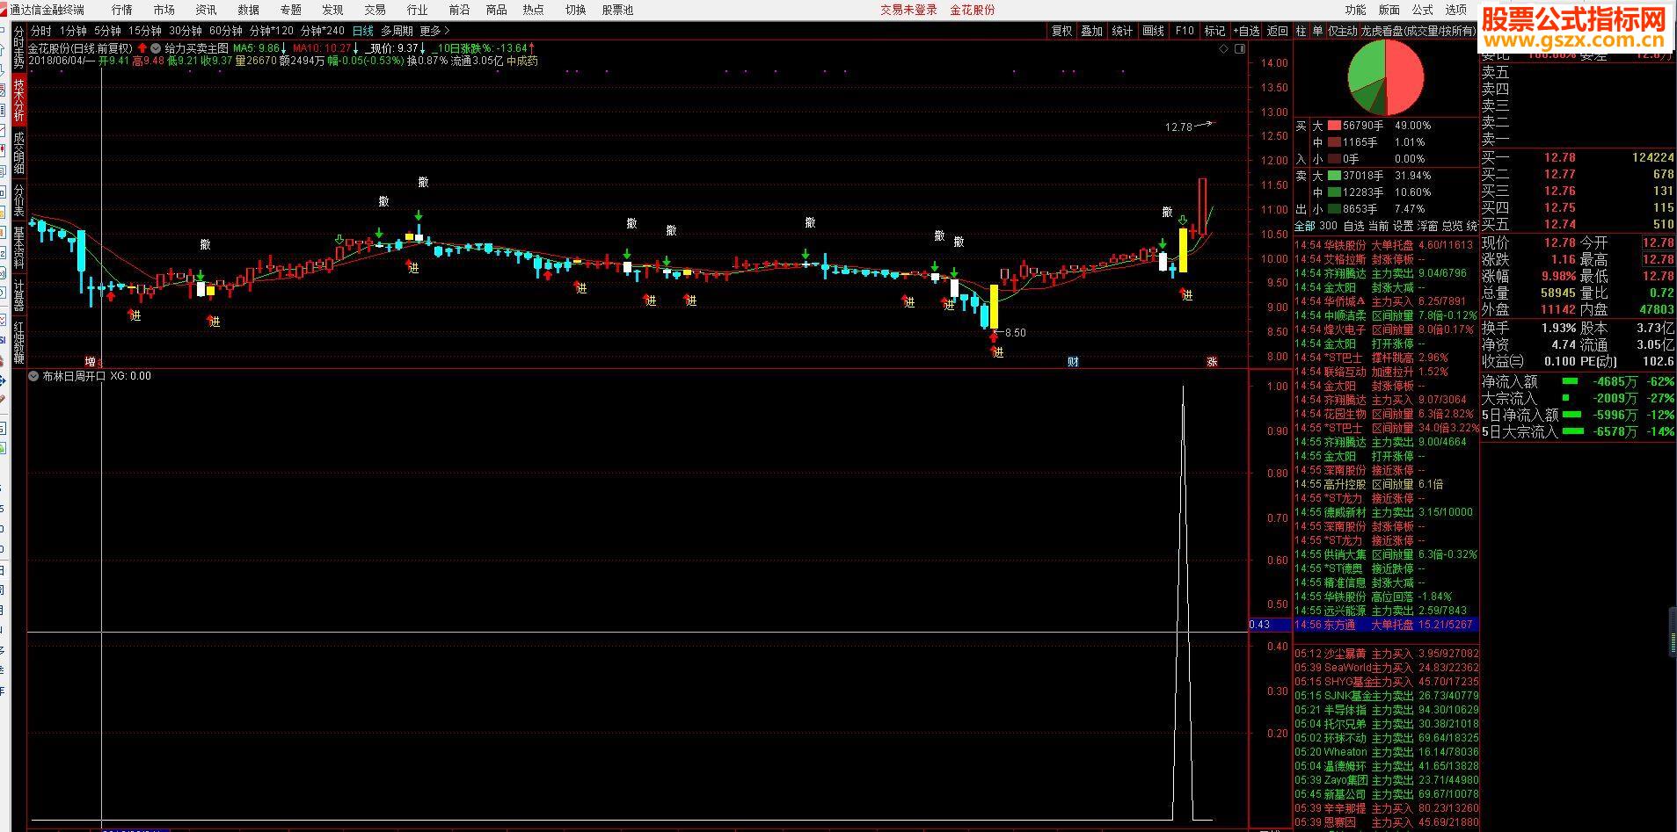Viewport: 1677px width, 832px height.
Task: Switch to 5分钟 timeframe
Action: point(107,31)
